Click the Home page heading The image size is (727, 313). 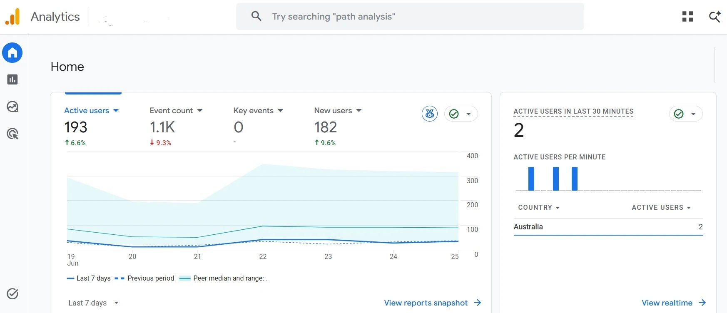[67, 67]
